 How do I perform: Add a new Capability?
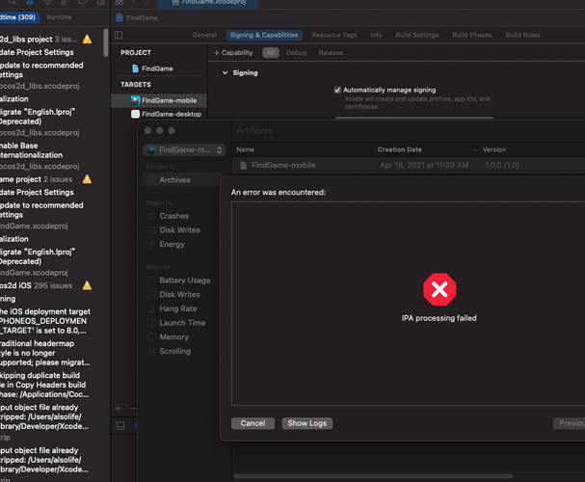(x=233, y=53)
